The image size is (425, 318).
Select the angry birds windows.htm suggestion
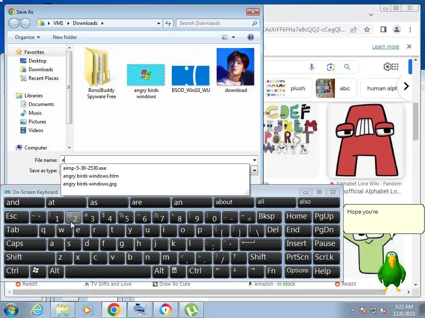[x=91, y=176]
